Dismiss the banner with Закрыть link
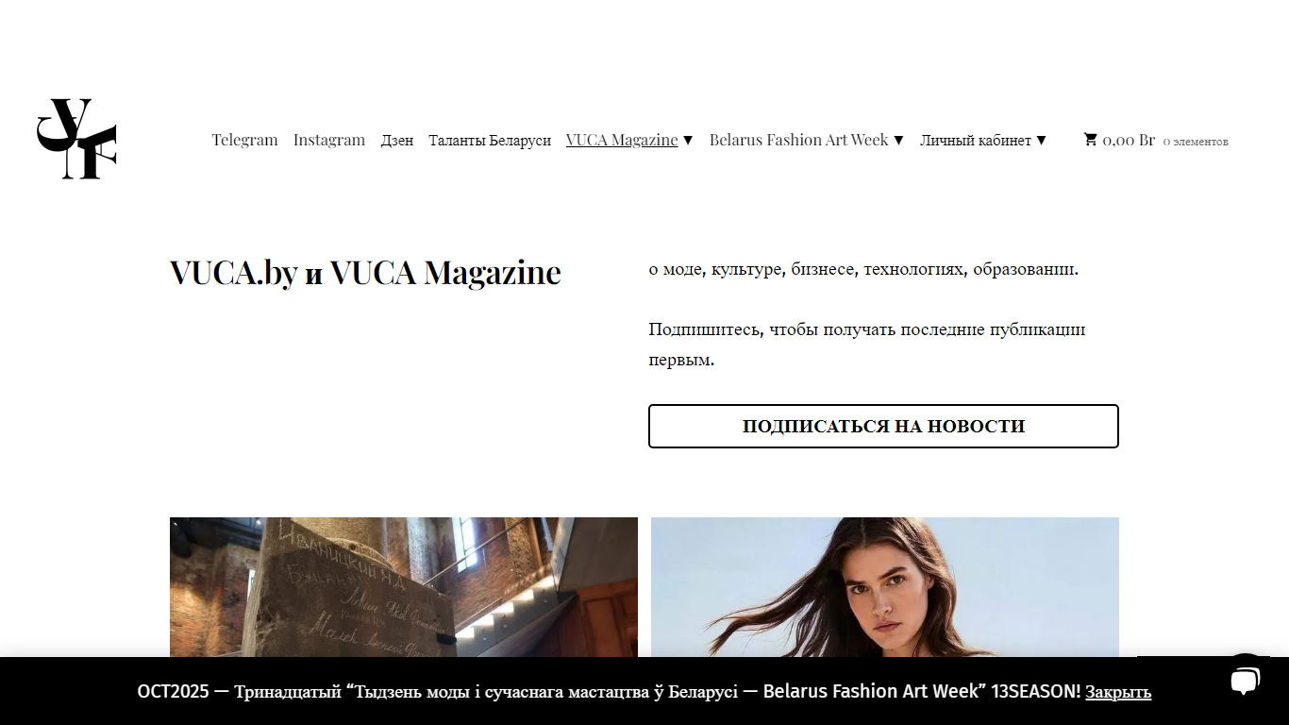Image resolution: width=1289 pixels, height=725 pixels. (x=1118, y=692)
